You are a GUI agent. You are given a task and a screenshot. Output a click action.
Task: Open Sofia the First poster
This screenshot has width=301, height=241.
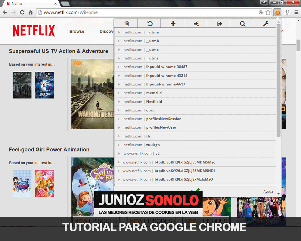92,186
